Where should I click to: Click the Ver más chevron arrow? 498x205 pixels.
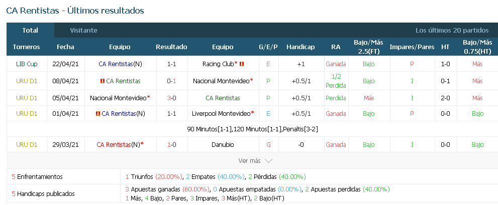pyautogui.click(x=268, y=161)
